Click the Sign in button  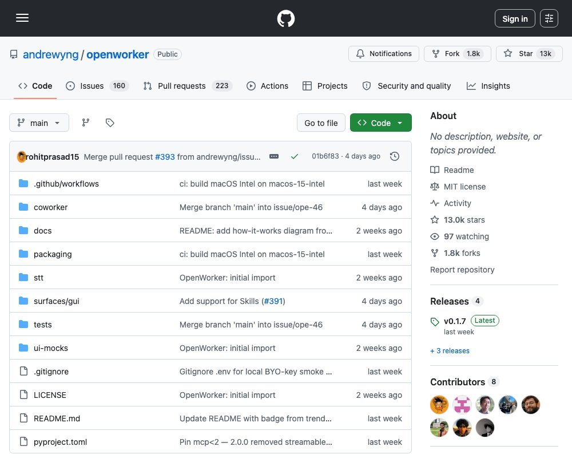click(515, 18)
